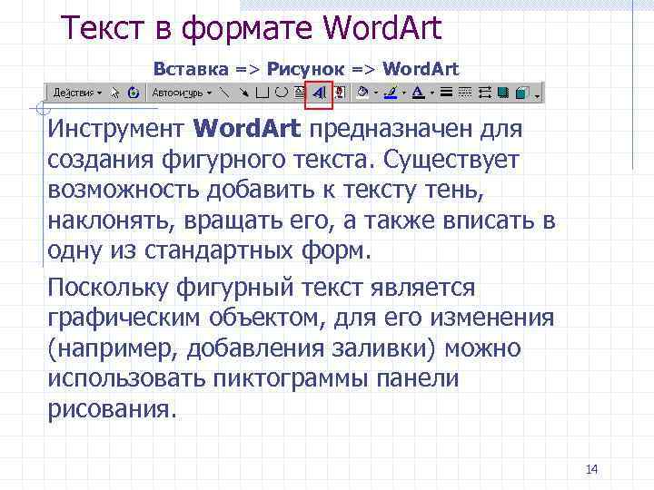Select the Rectangle drawing tool
The width and height of the screenshot is (654, 490).
(x=262, y=93)
